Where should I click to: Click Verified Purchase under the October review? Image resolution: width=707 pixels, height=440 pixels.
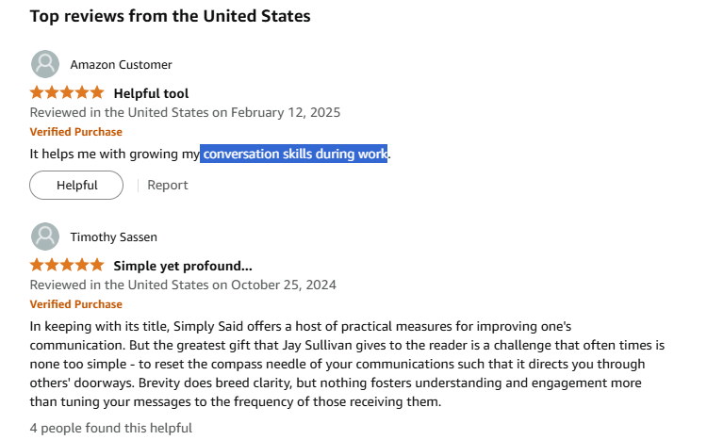click(75, 303)
